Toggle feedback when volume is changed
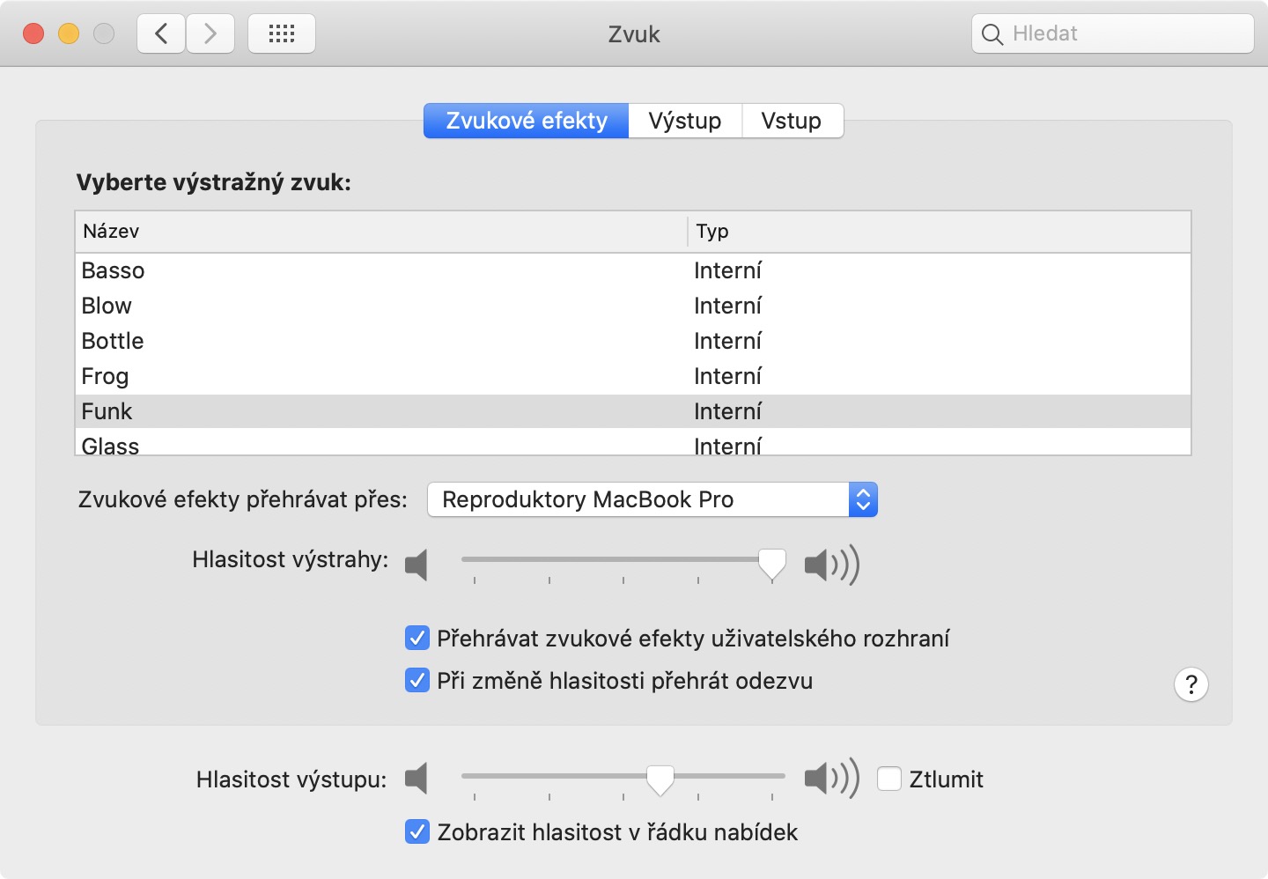Image resolution: width=1268 pixels, height=879 pixels. (x=417, y=680)
